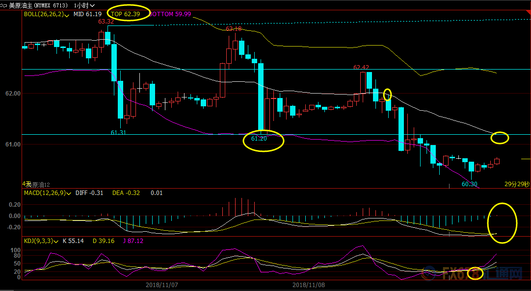Click the link icon beside the 美原油主 title
The height and width of the screenshot is (291, 531).
click(x=5, y=5)
